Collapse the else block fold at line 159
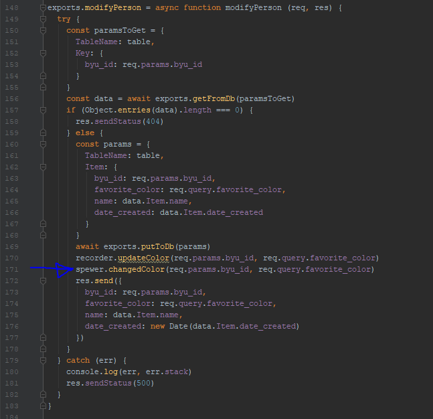433x419 pixels. (x=43, y=133)
